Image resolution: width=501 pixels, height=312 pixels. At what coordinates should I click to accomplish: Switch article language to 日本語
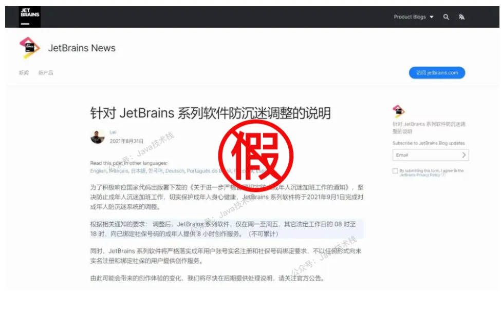[x=138, y=171]
